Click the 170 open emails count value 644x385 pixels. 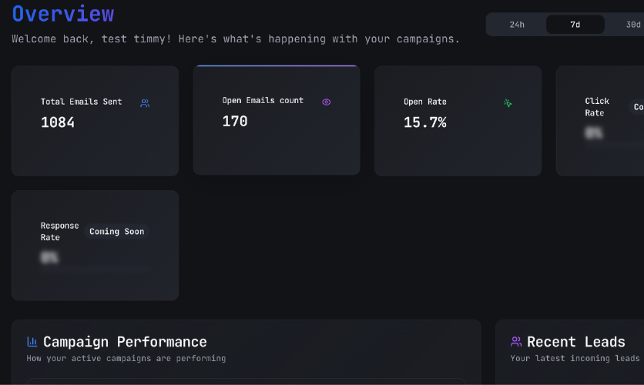point(235,121)
